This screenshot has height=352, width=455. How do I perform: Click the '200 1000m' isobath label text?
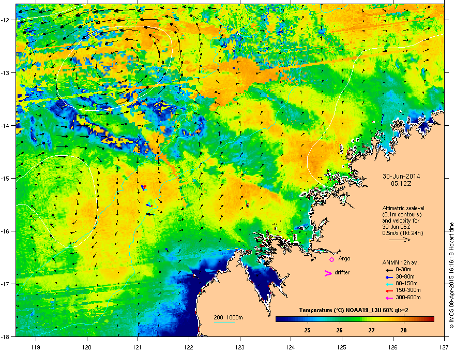(228, 317)
